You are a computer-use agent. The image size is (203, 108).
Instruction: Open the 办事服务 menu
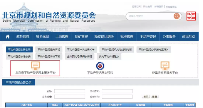coord(169,37)
